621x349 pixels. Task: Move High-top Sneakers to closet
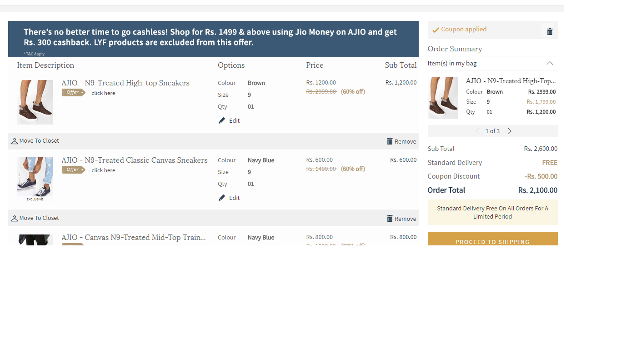(35, 141)
